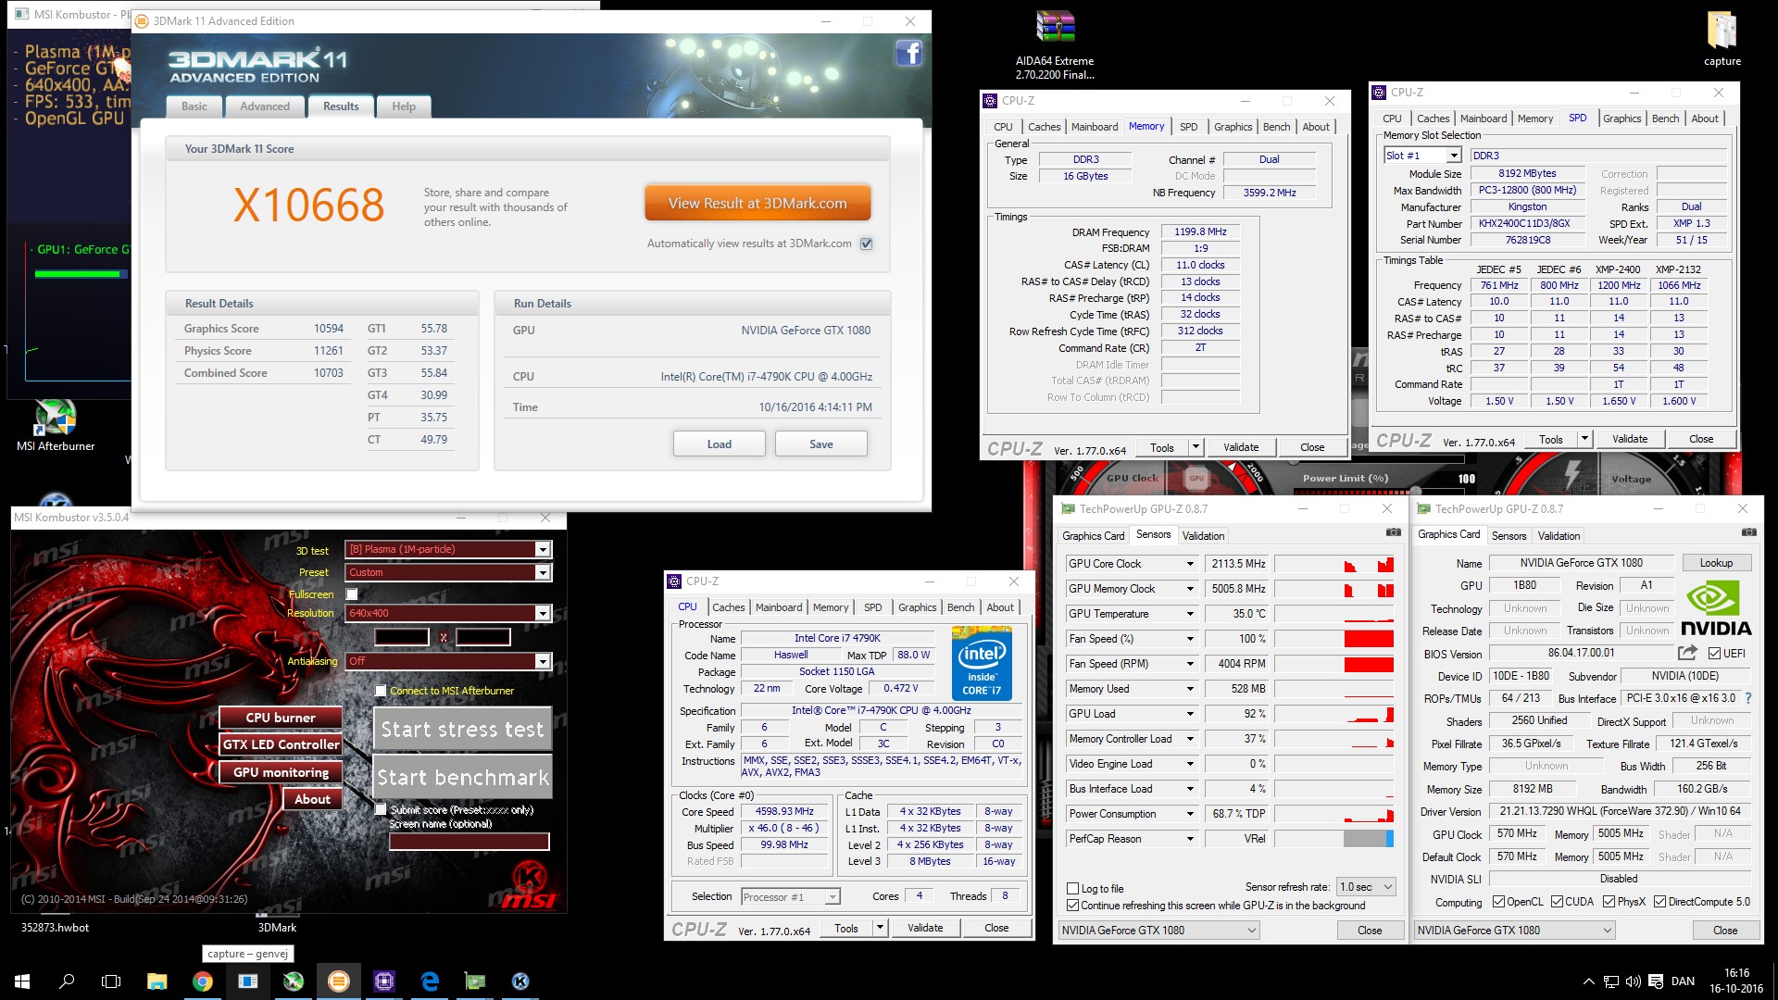Open MSI Afterburner desktop shortcut

coord(56,426)
